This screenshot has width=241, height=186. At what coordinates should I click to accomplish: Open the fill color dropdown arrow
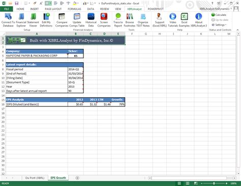tap(78, 3)
